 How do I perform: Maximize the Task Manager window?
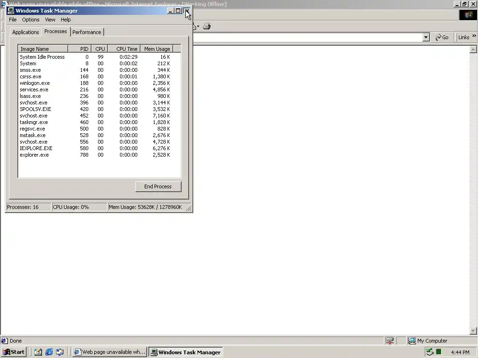click(178, 11)
